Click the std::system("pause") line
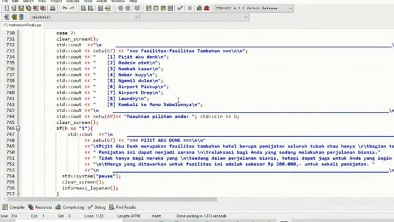Image resolution: width=394 pixels, height=222 pixels. [92, 176]
